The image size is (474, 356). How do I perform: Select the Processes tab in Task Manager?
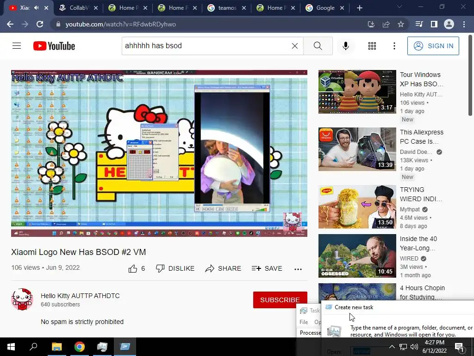pyautogui.click(x=310, y=333)
